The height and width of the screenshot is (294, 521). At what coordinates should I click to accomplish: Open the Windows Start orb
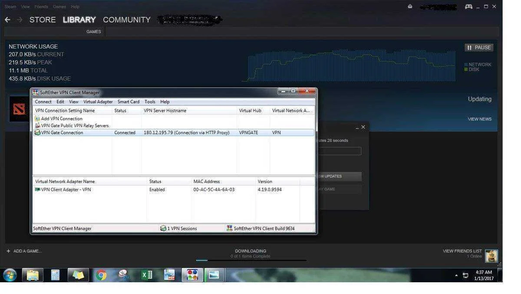pyautogui.click(x=10, y=275)
